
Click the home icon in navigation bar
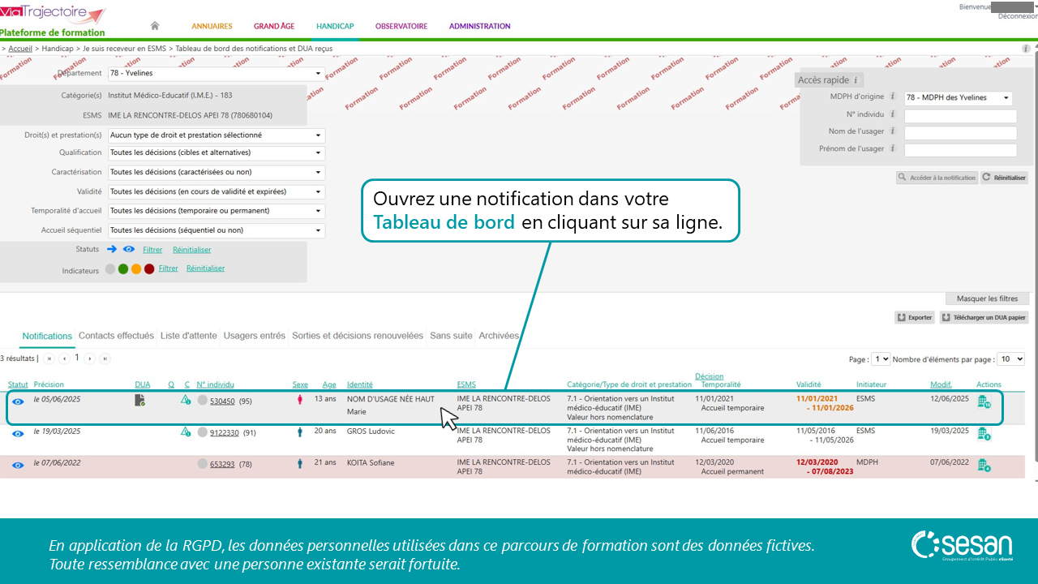(x=155, y=26)
